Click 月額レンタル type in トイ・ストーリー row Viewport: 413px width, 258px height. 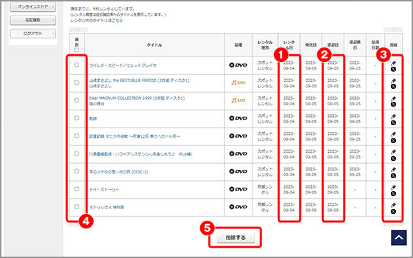pyautogui.click(x=265, y=190)
